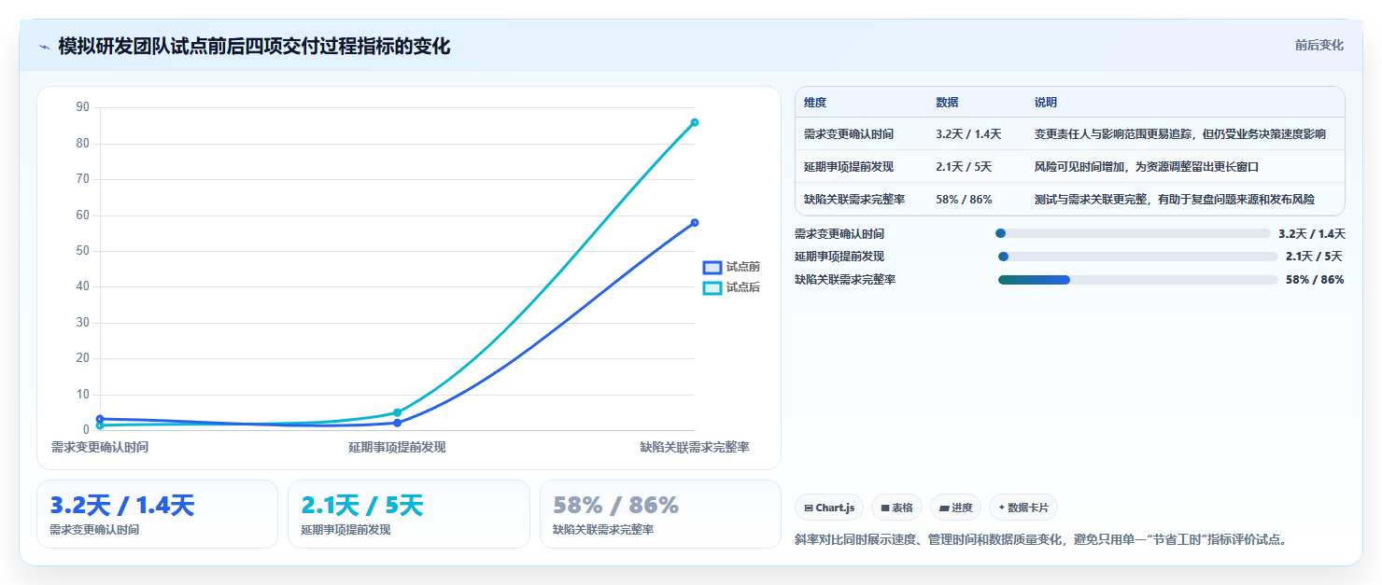
Task: Click table value 3.2天 / 1.4天
Action: click(x=968, y=134)
